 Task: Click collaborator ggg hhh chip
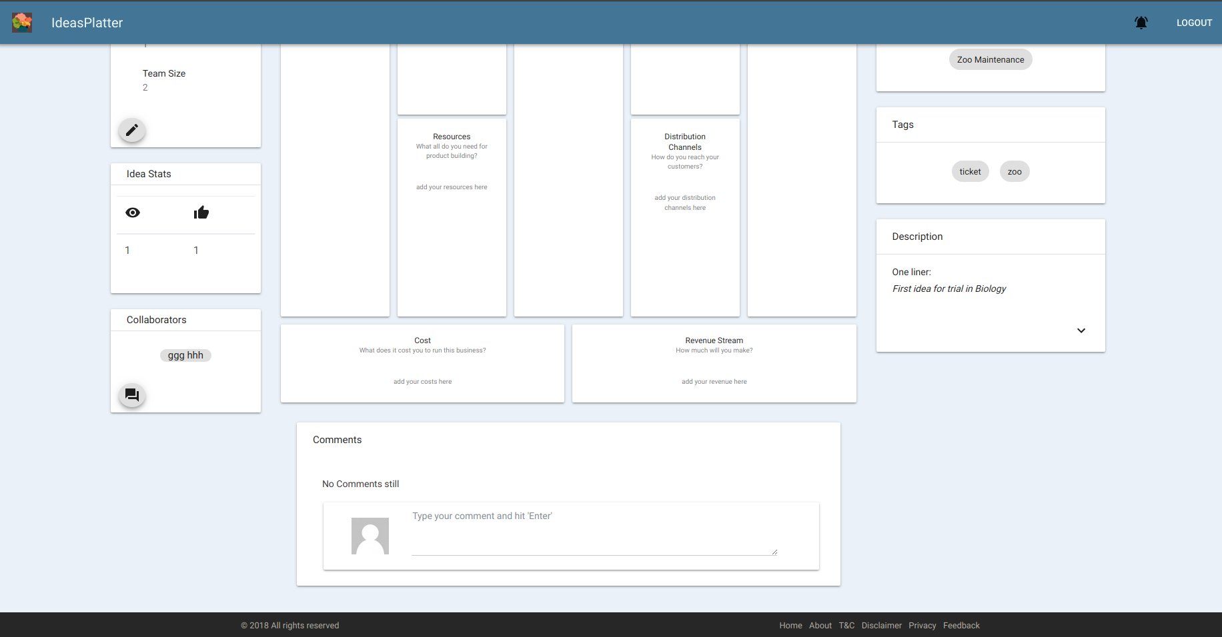coord(185,355)
